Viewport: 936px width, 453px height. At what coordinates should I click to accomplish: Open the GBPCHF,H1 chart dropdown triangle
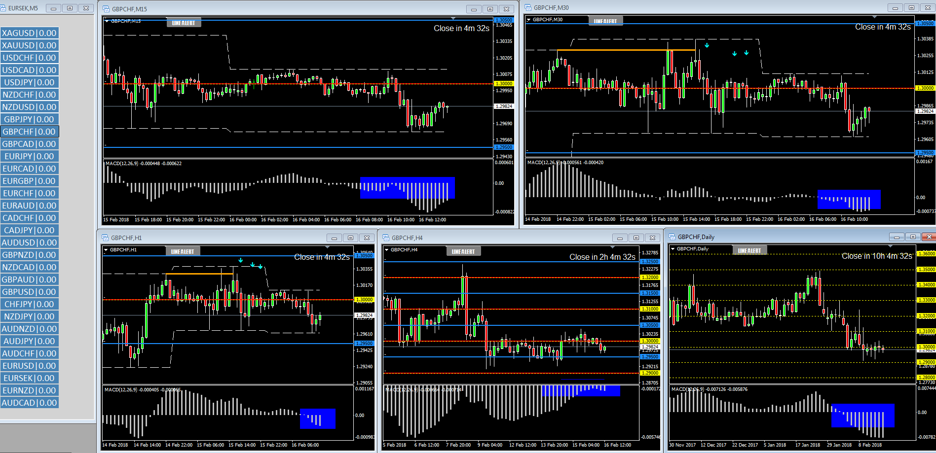(x=106, y=250)
